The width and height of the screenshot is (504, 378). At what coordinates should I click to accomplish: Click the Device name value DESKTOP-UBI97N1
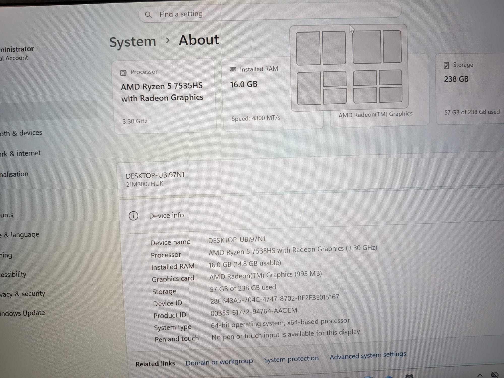237,240
